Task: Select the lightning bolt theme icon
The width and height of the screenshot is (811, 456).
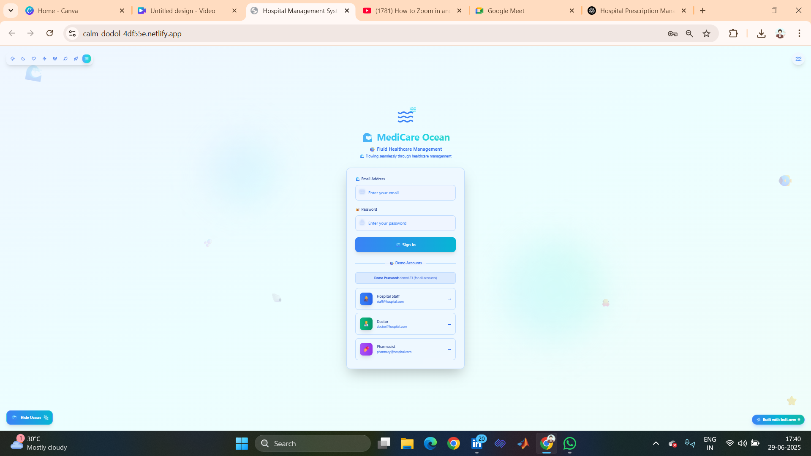Action: (x=44, y=59)
